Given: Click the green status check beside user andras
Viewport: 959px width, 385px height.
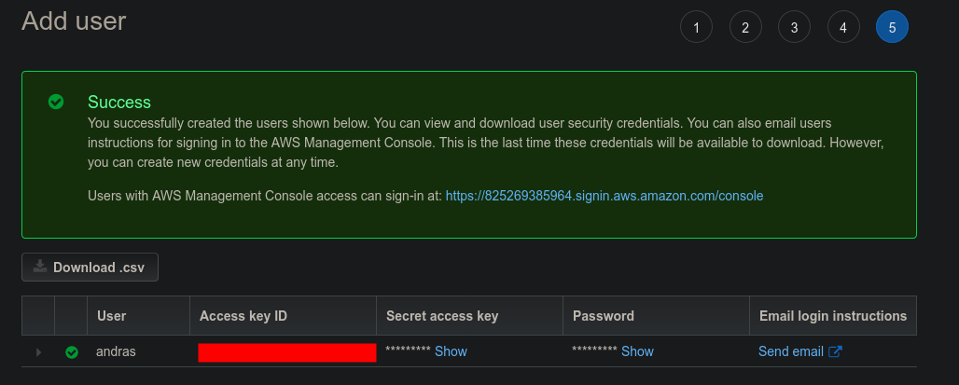Looking at the screenshot, I should (72, 352).
